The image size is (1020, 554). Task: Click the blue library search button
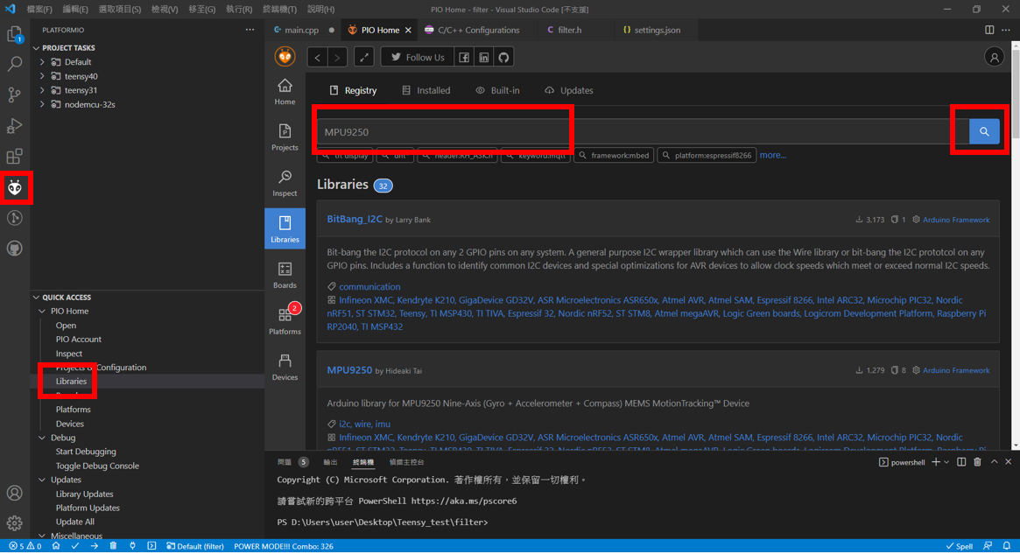984,131
